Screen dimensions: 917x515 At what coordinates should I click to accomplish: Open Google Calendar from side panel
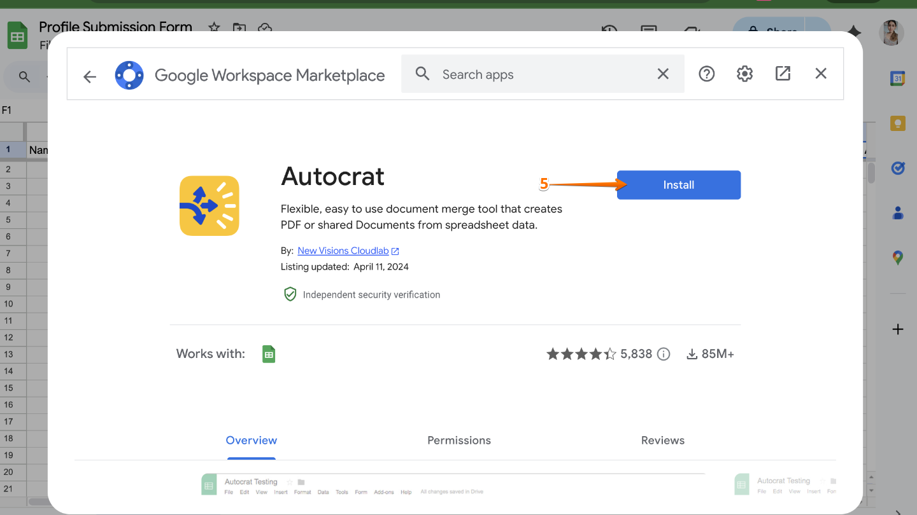[x=898, y=78]
